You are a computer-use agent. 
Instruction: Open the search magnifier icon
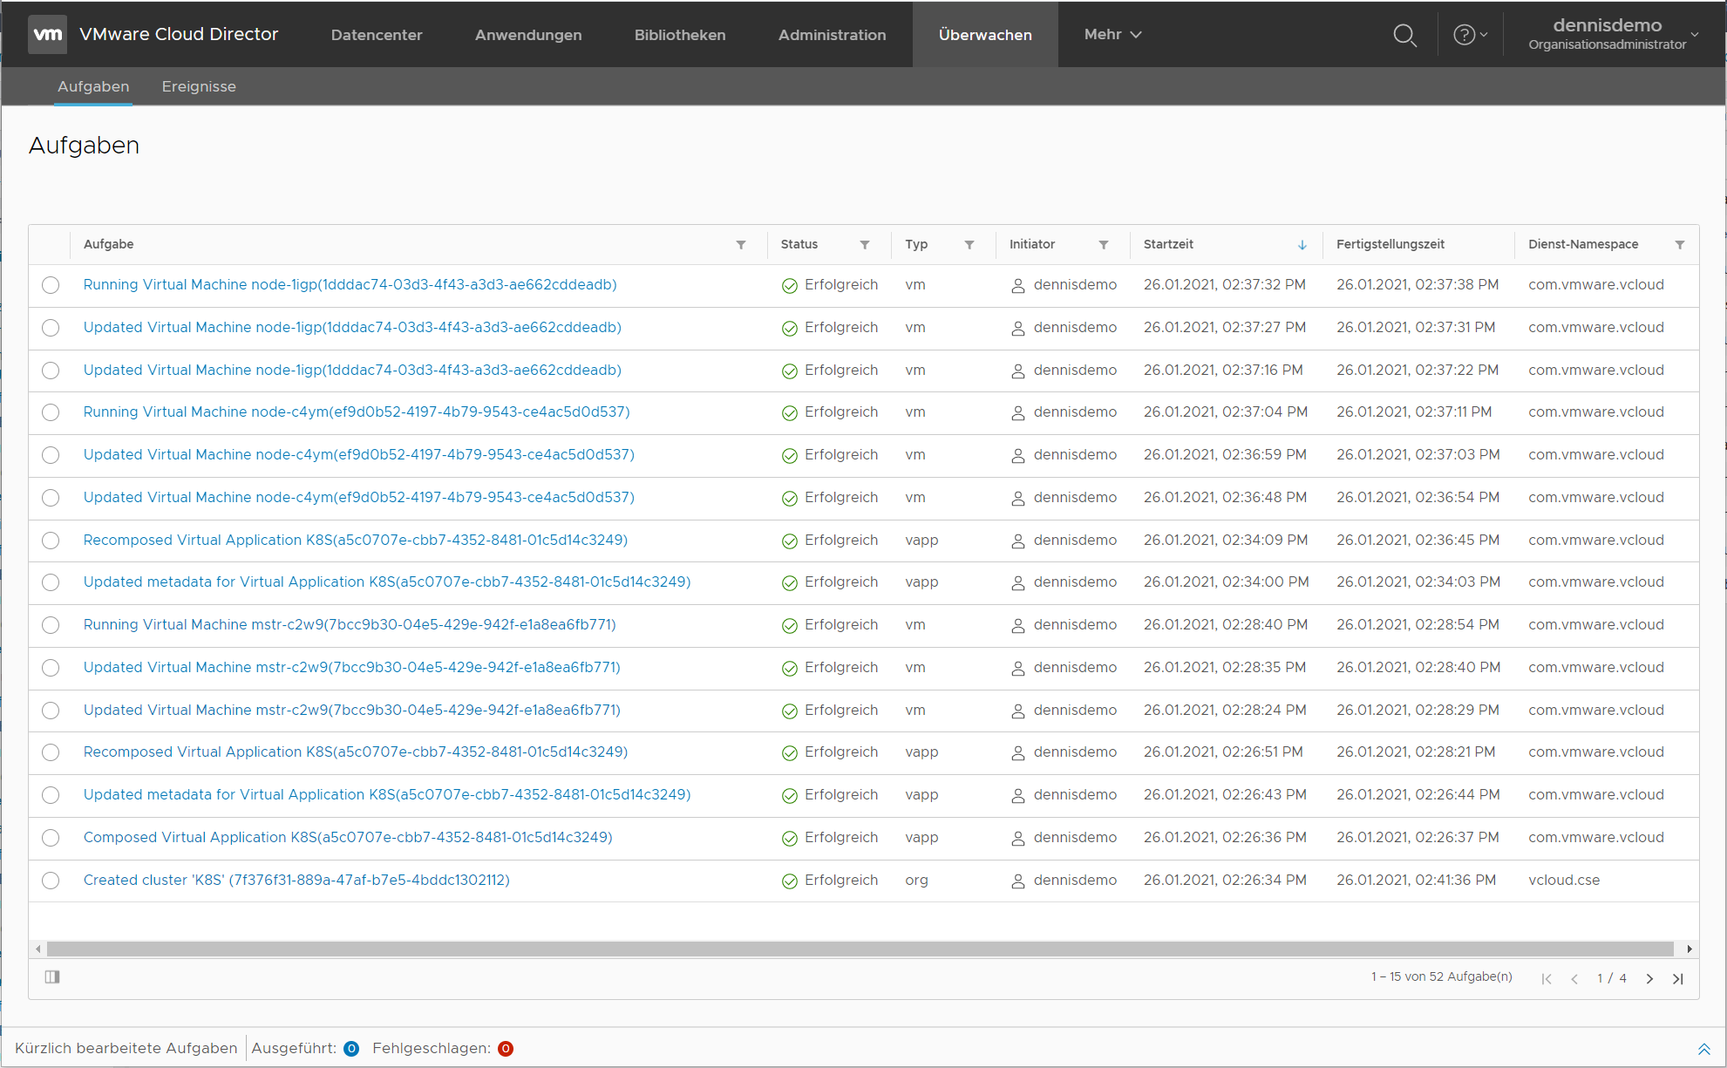(x=1404, y=35)
